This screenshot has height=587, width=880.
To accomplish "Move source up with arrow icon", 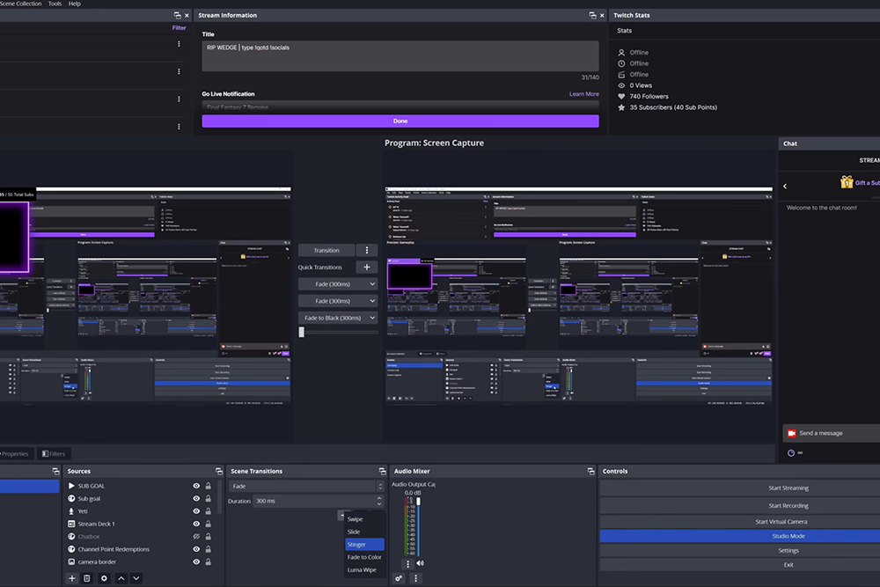I will point(121,578).
